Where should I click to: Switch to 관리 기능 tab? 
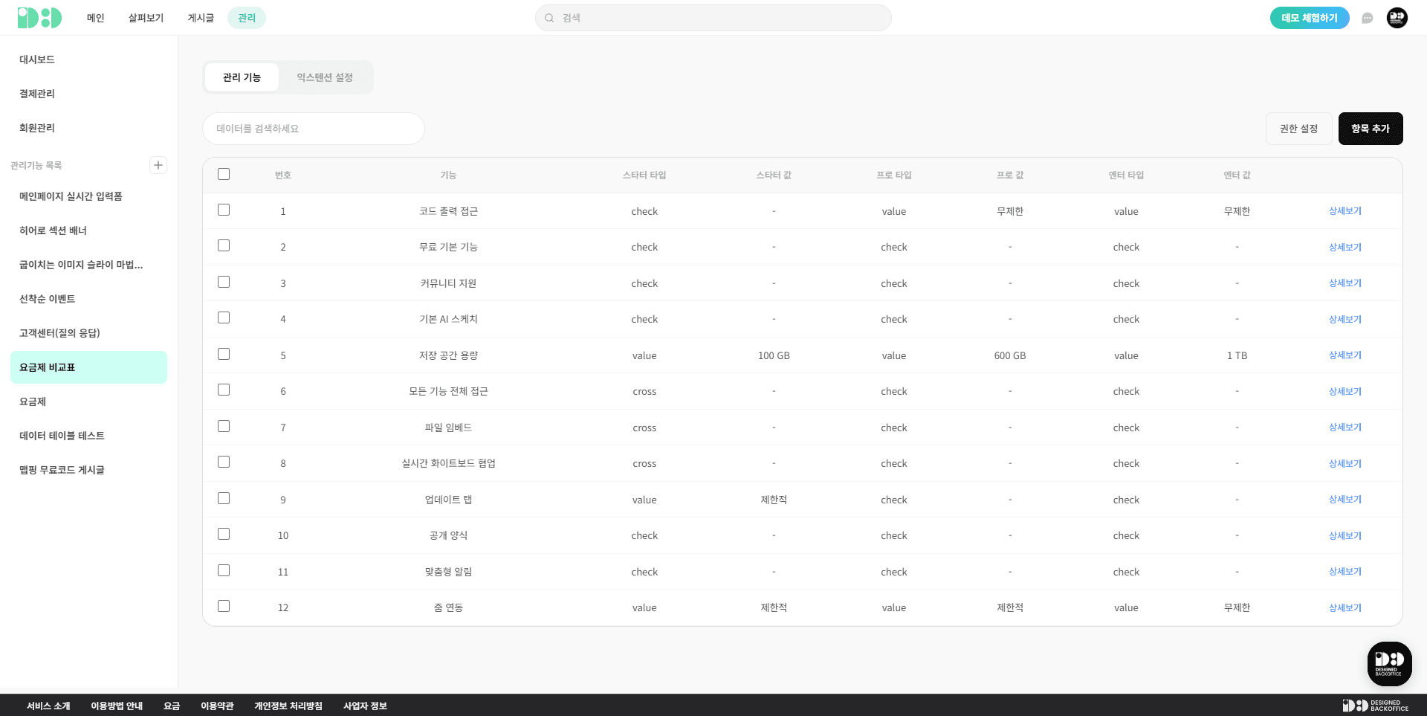(242, 77)
